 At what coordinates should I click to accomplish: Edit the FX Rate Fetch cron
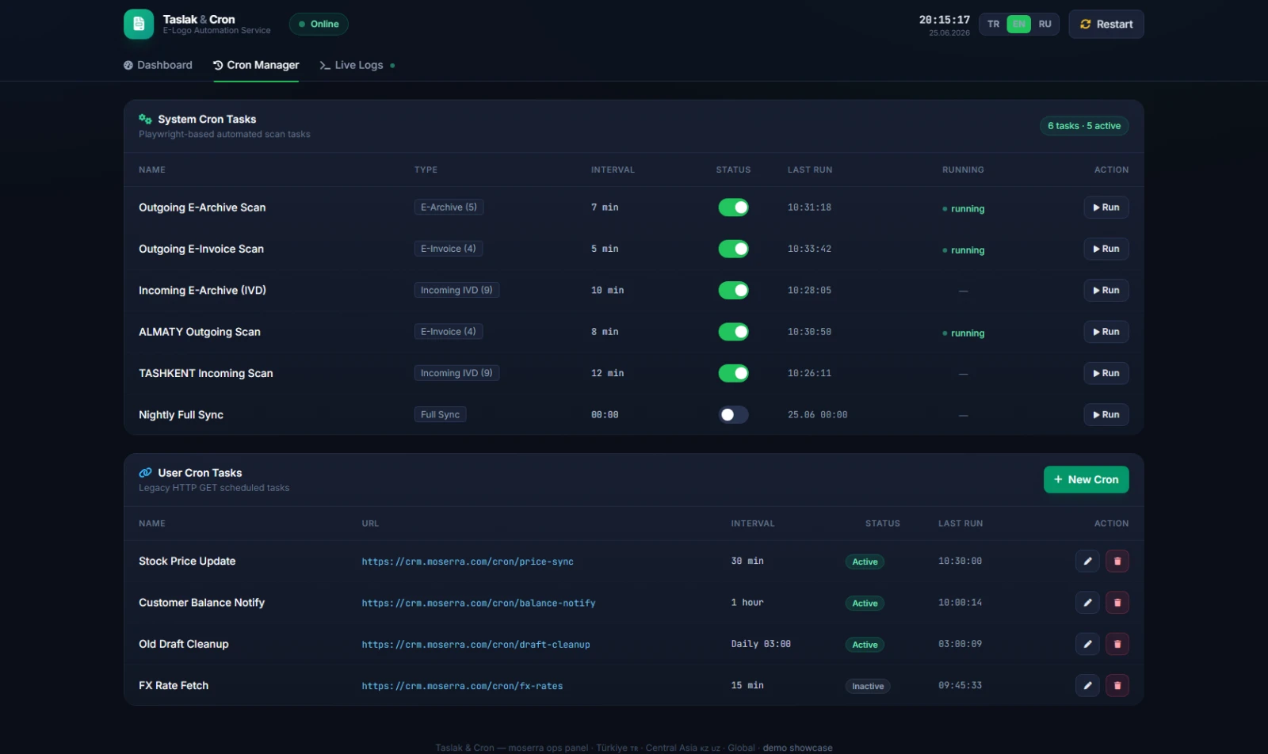tap(1087, 685)
